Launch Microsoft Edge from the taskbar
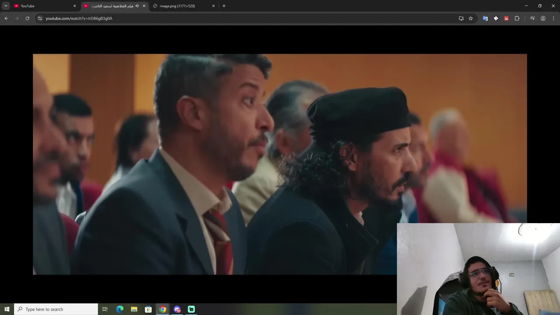This screenshot has height=315, width=560. (x=120, y=309)
